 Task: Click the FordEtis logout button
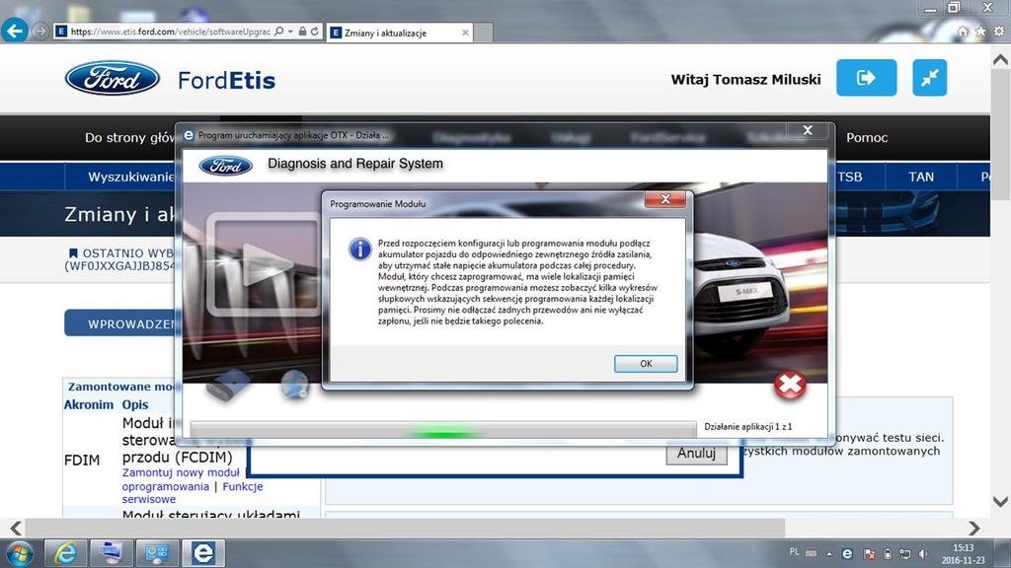tap(866, 78)
